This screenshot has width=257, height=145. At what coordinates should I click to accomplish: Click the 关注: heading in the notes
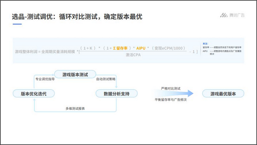205,44
